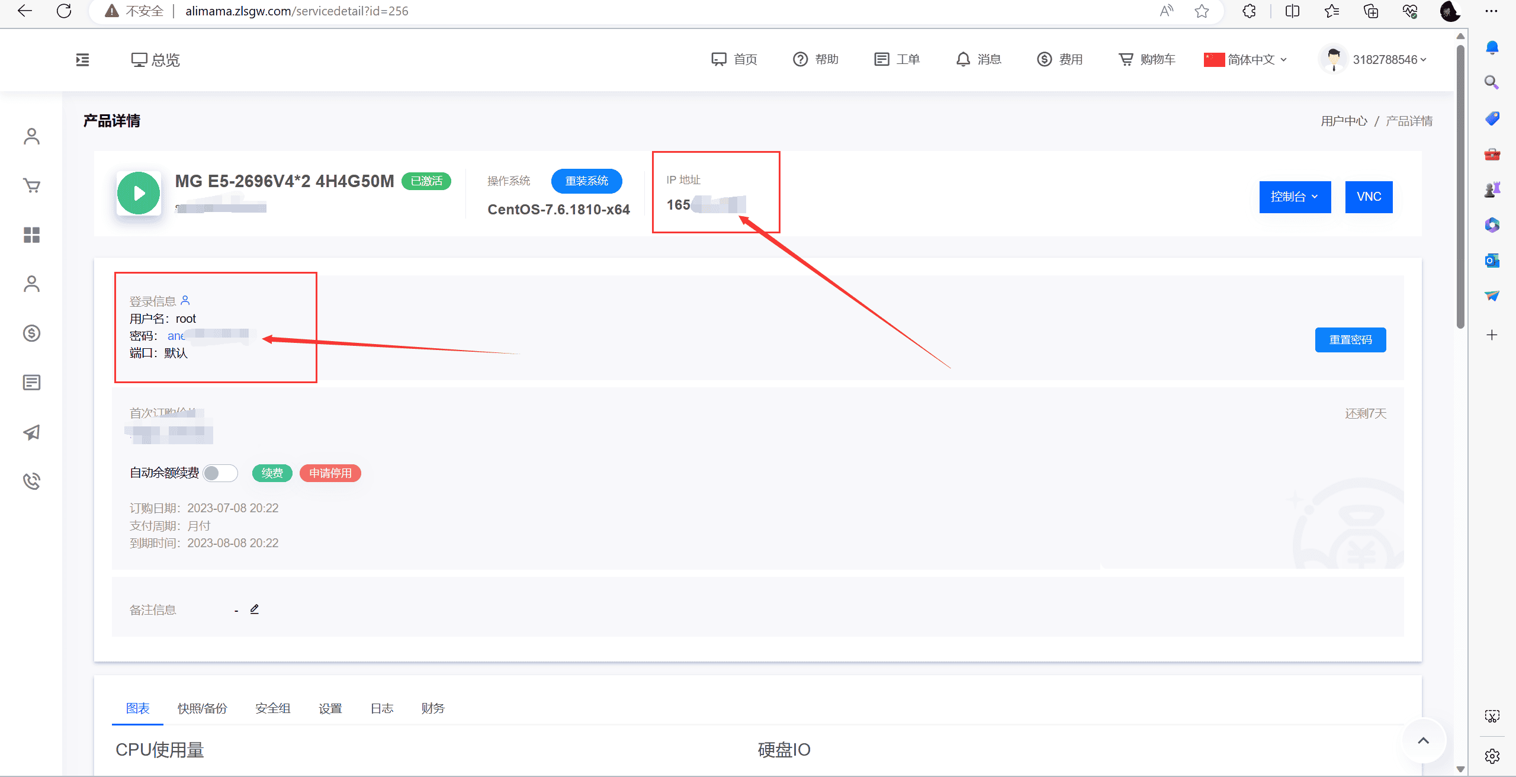Go to 首页 home
This screenshot has width=1516, height=777.
pyautogui.click(x=734, y=59)
